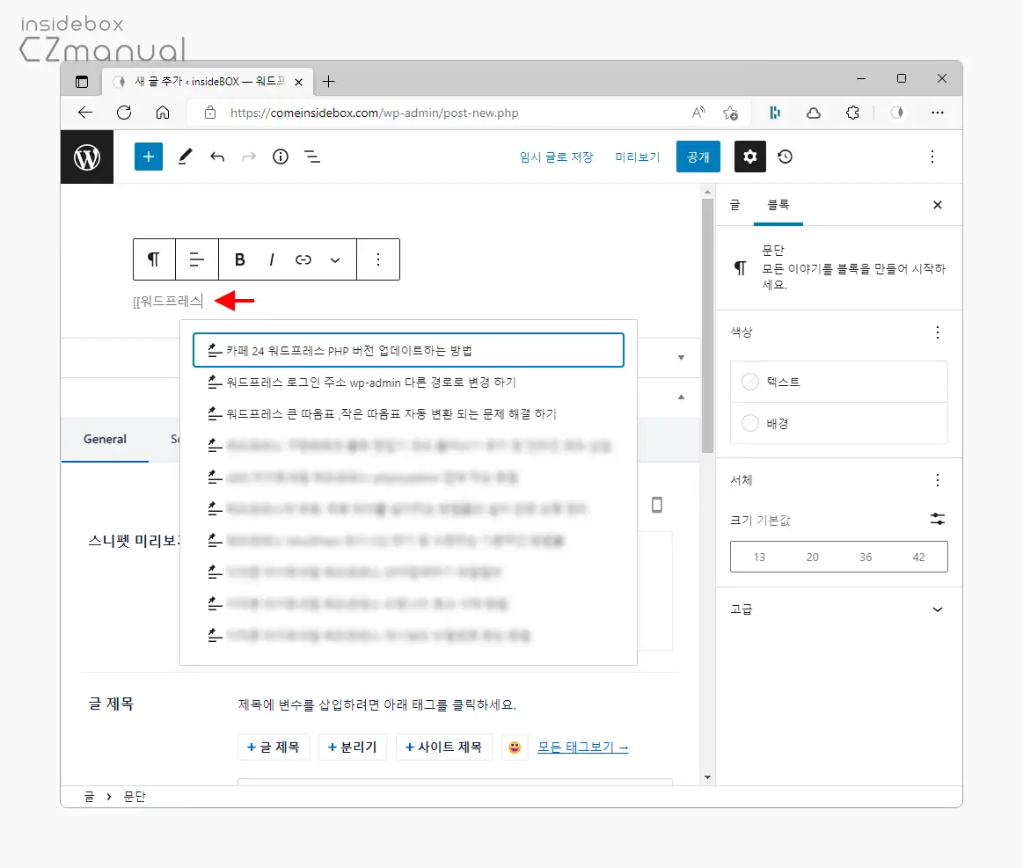Expand meta box down arrow
Screen dimensions: 1023x868
click(x=681, y=357)
